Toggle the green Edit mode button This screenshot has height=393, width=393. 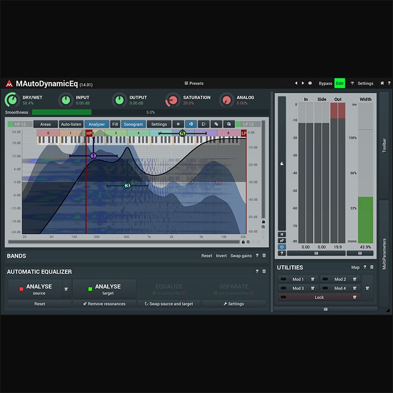[x=339, y=83]
